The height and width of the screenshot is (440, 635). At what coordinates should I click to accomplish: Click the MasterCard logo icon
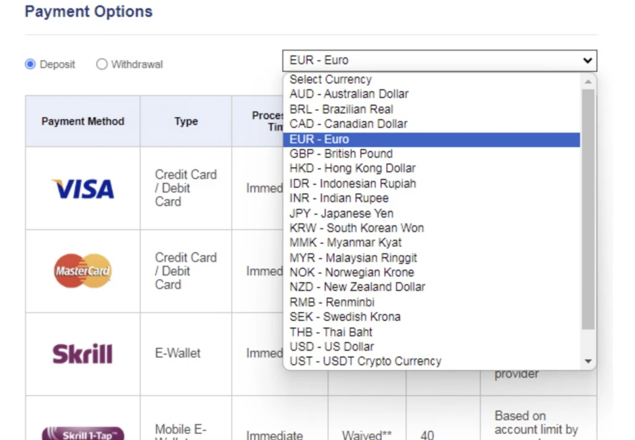(82, 271)
